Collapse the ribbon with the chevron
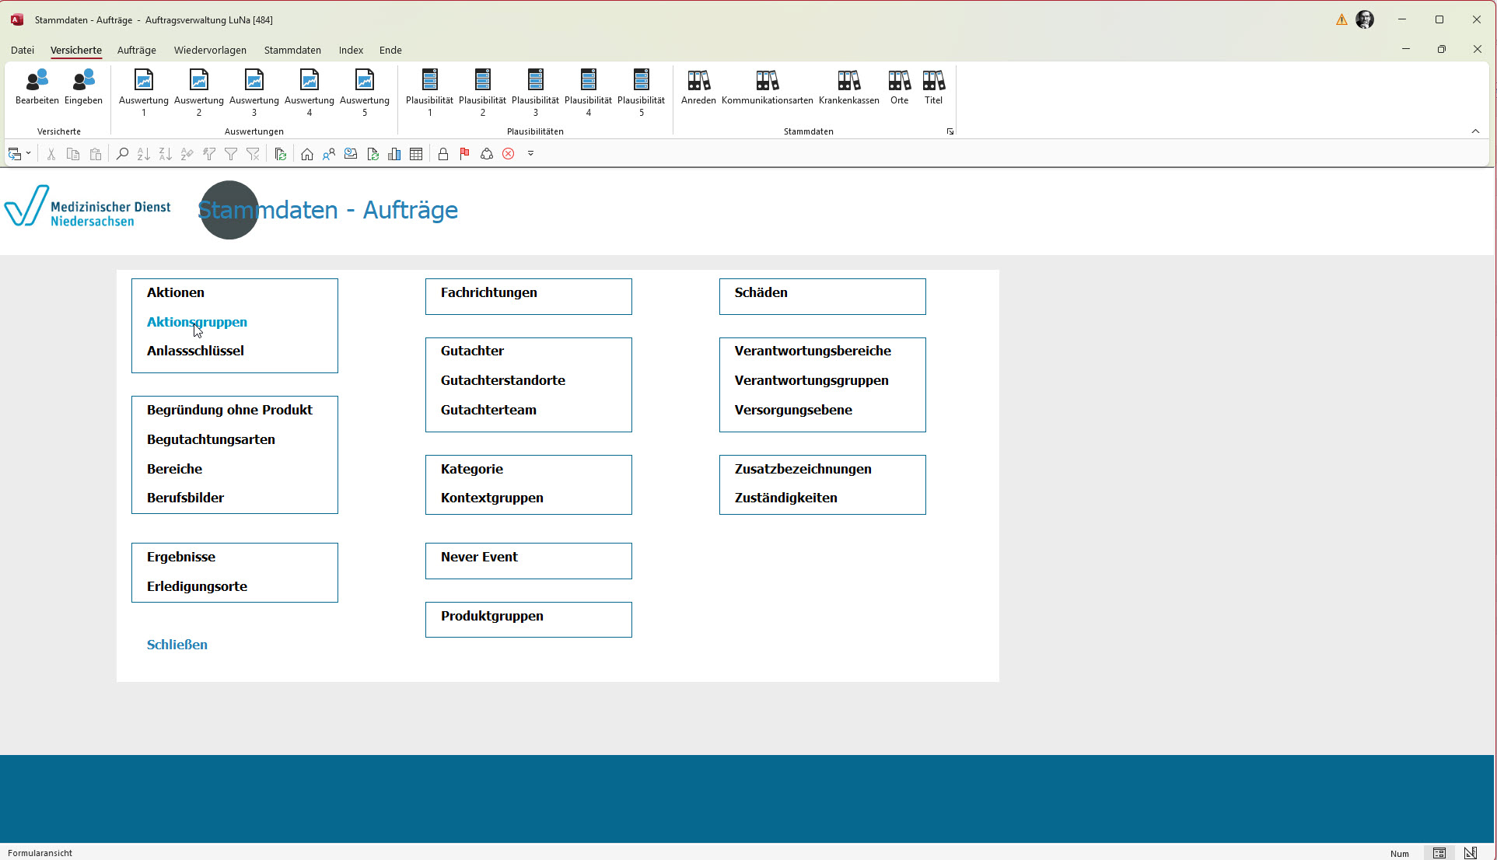The image size is (1497, 860). 1475,131
